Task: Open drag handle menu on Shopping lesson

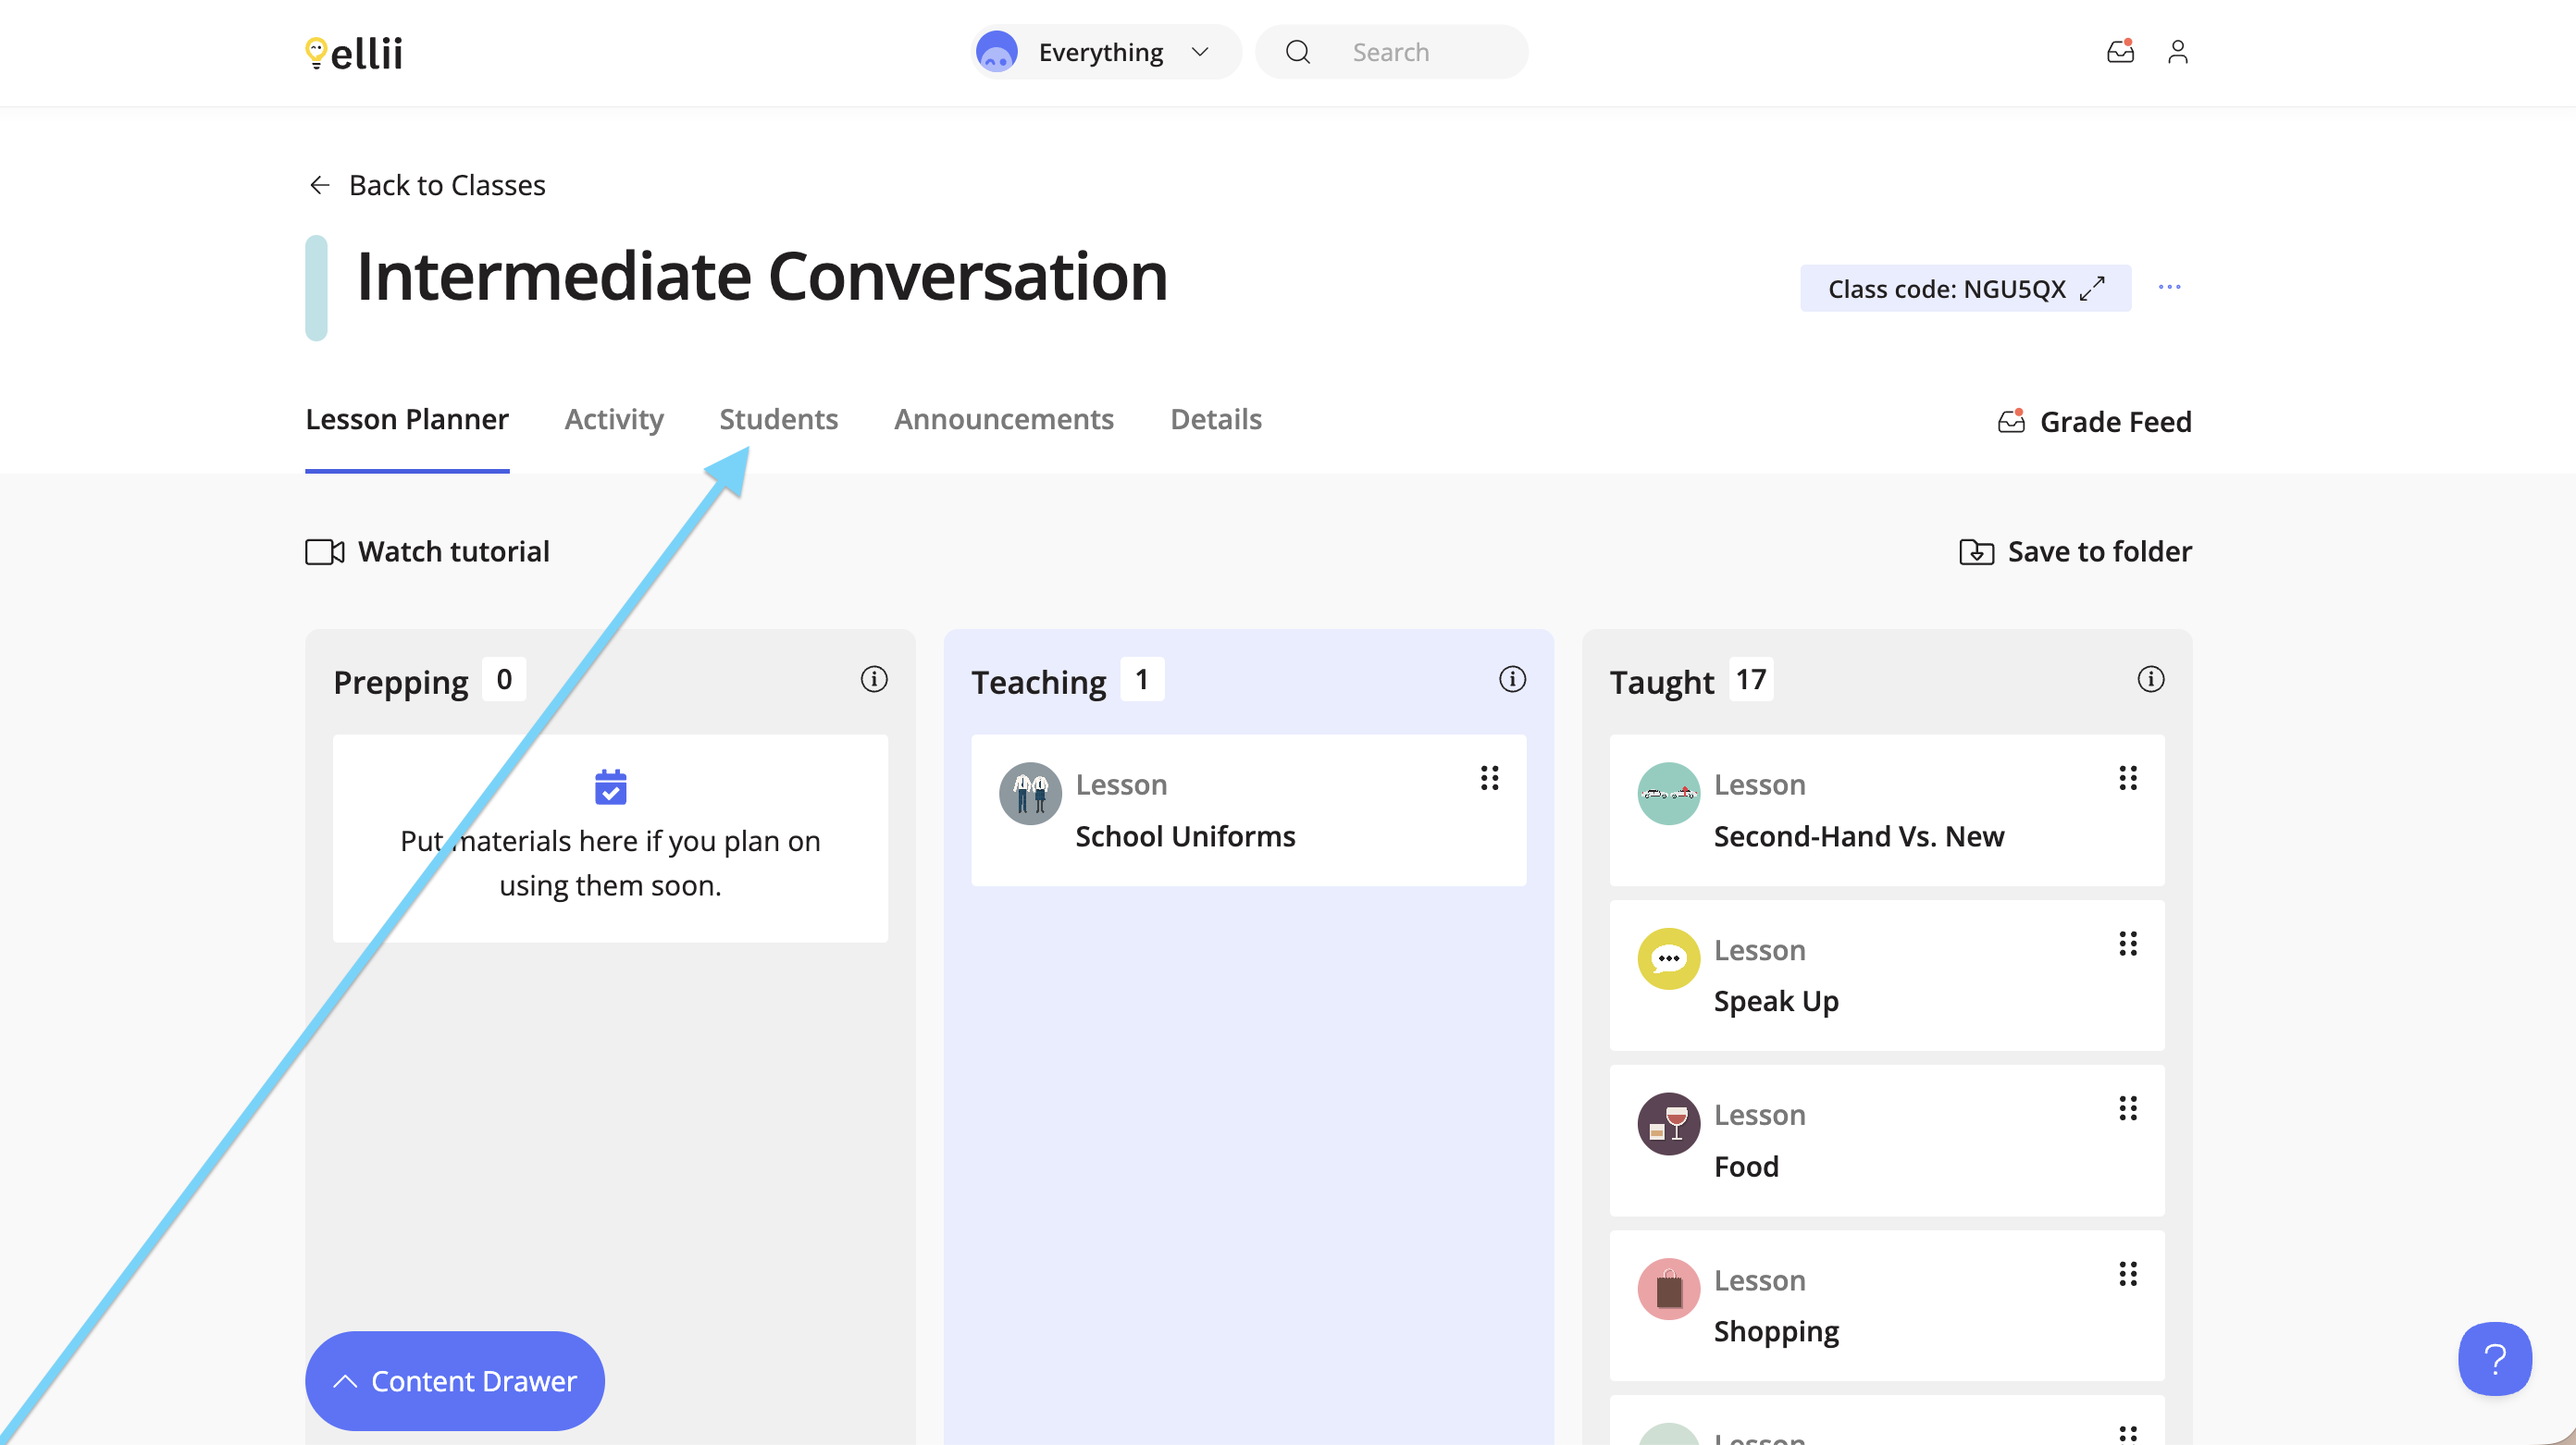Action: [x=2127, y=1273]
